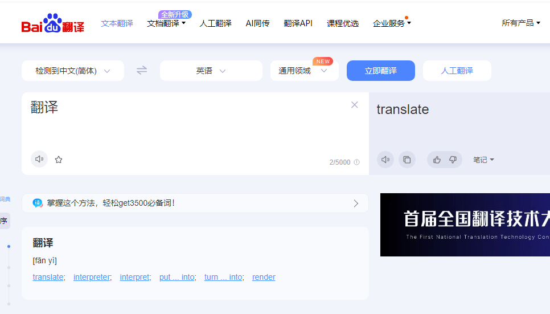Click the 立即翻译 button
This screenshot has width=550, height=314.
click(x=380, y=71)
